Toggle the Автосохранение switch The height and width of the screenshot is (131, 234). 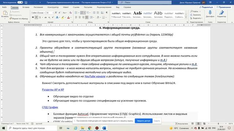coord(20,3)
